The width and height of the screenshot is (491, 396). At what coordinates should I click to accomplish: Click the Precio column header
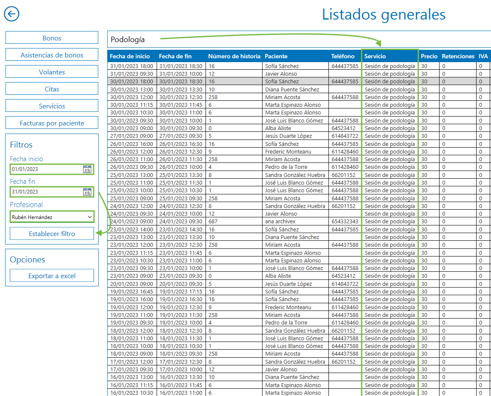(429, 56)
